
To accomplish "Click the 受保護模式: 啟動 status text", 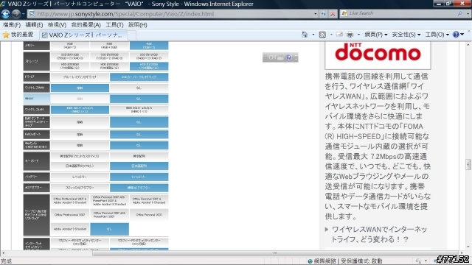I will tap(362, 261).
